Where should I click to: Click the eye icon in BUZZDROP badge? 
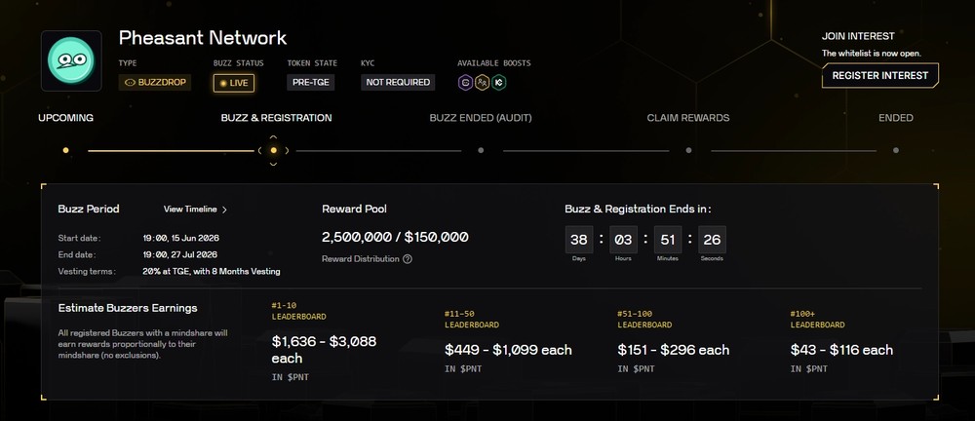point(130,82)
